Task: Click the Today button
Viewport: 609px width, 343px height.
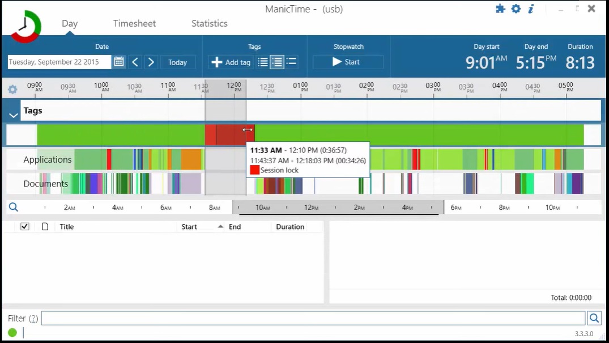Action: 177,62
